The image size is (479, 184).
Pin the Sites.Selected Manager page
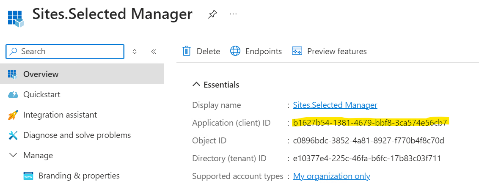[x=212, y=15]
